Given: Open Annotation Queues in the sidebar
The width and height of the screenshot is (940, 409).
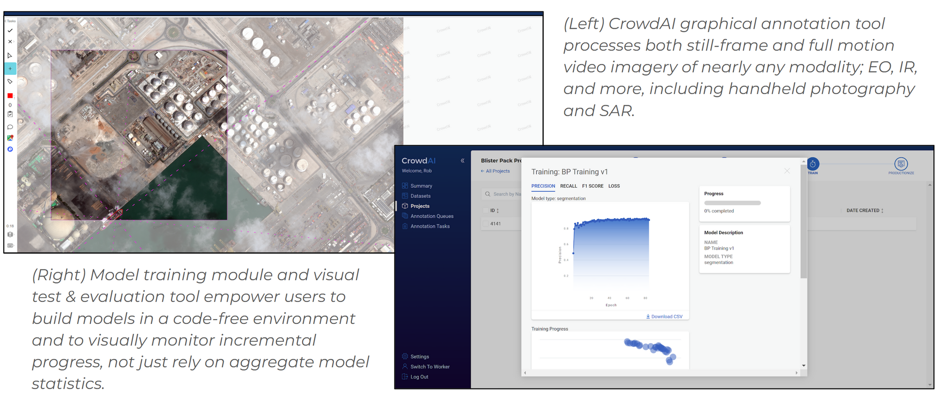Looking at the screenshot, I should pos(432,216).
